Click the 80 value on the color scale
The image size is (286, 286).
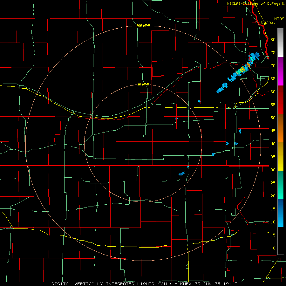[273, 40]
